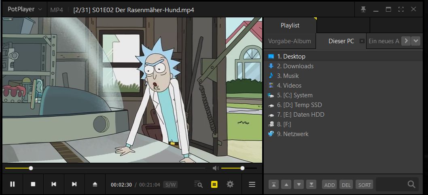Click the SORT button

[x=364, y=185]
